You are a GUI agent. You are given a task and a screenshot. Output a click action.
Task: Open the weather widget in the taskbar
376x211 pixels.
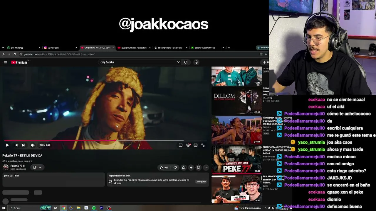248,208
